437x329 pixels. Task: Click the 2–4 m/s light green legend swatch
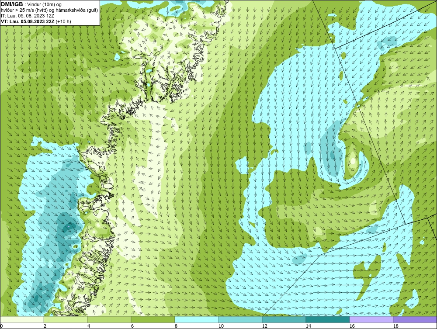66,319
